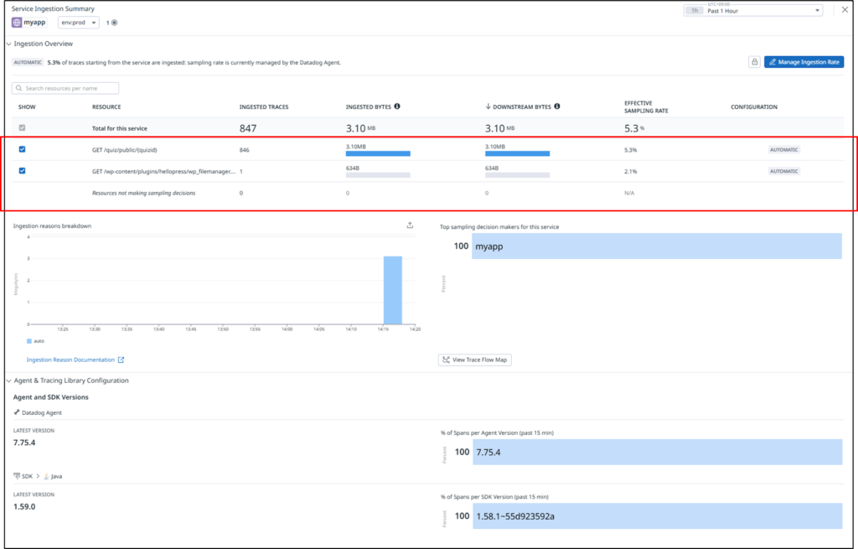Image resolution: width=858 pixels, height=549 pixels.
Task: Close the Service Ingestion Summary panel
Action: [x=843, y=11]
